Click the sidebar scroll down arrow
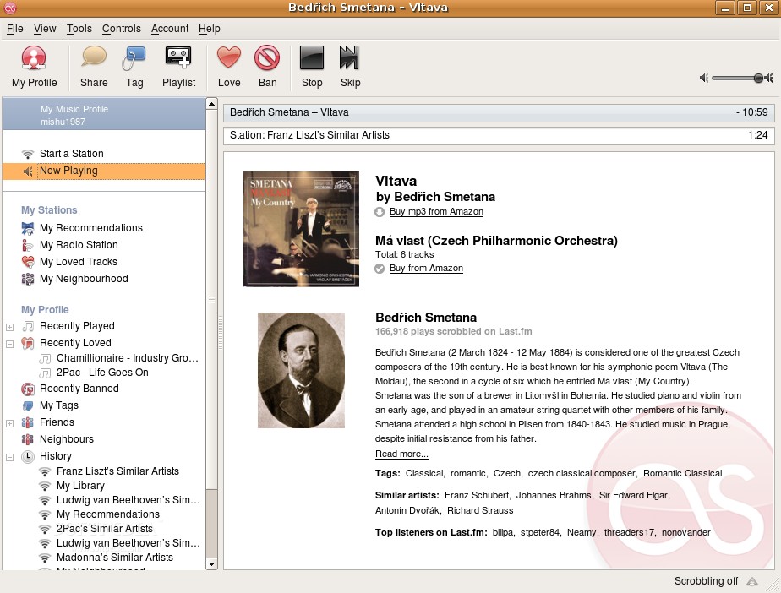The height and width of the screenshot is (593, 781). click(x=211, y=564)
